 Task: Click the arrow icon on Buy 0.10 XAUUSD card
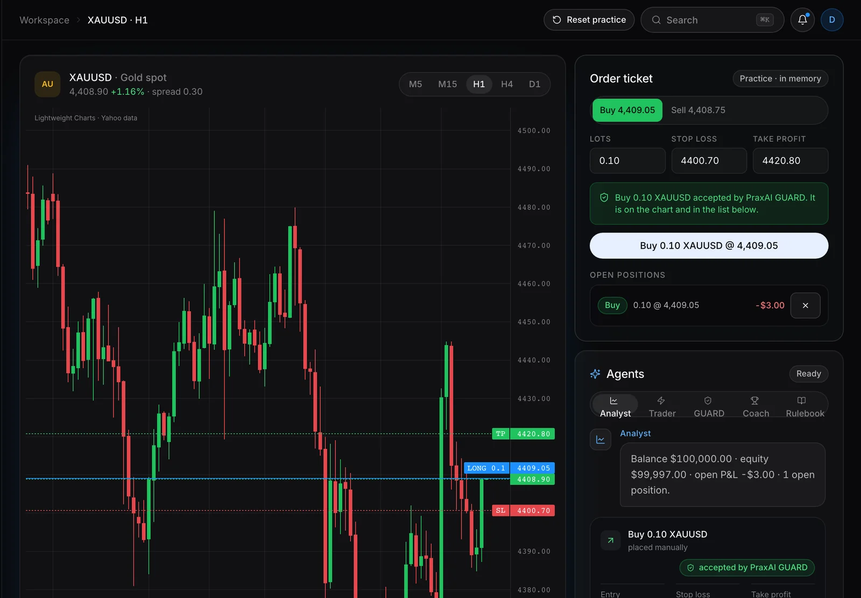pos(610,540)
